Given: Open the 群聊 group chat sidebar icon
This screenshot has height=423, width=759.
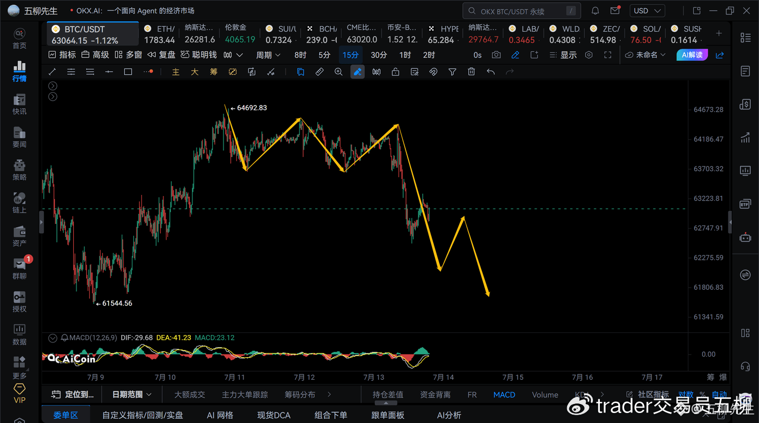Looking at the screenshot, I should click(20, 269).
